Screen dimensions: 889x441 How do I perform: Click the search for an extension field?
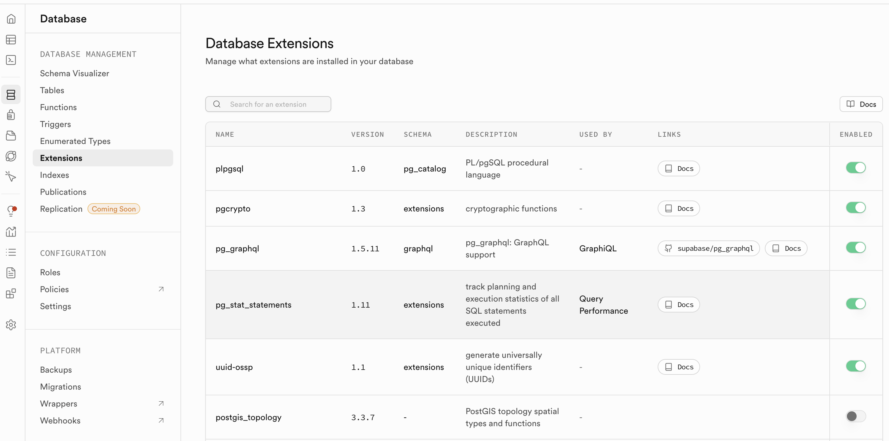[x=268, y=104]
